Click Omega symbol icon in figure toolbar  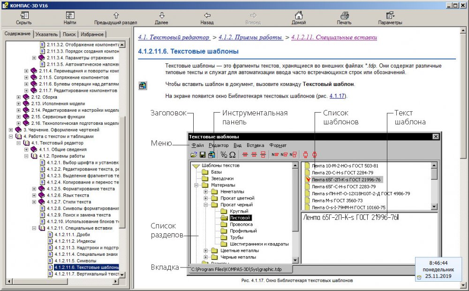pos(233,154)
